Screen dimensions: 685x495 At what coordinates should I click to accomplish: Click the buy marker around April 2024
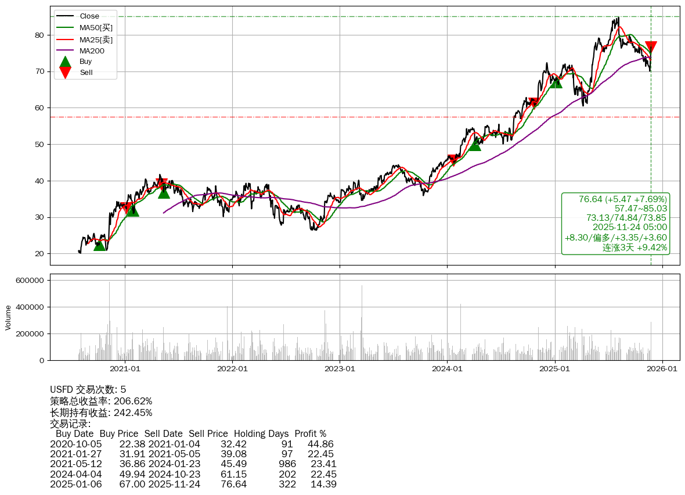(475, 144)
